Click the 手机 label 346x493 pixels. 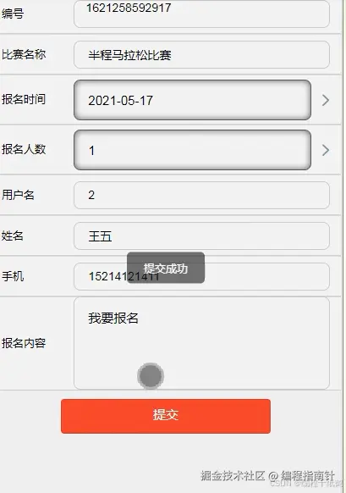(12, 276)
